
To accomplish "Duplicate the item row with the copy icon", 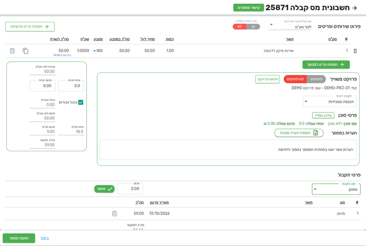I will (x=26, y=51).
